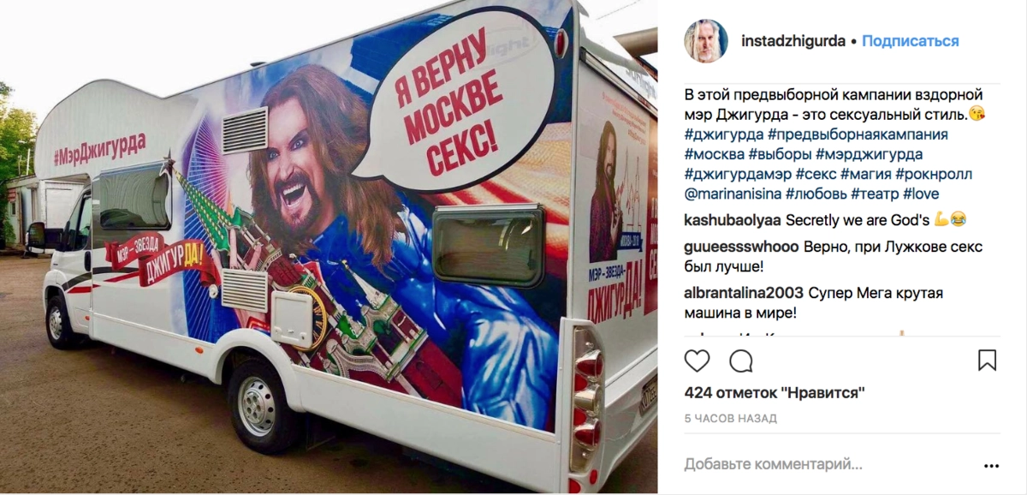Screen dimensions: 1027x495
Task: Open more options three-dot menu
Action: (991, 466)
